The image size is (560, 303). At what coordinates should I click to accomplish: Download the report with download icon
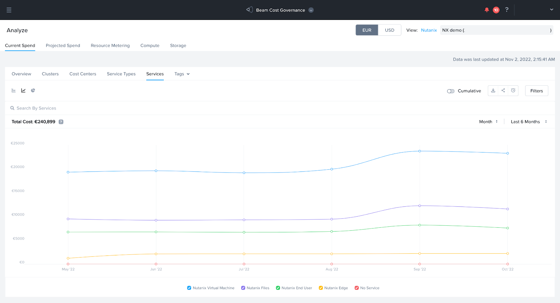tap(493, 91)
